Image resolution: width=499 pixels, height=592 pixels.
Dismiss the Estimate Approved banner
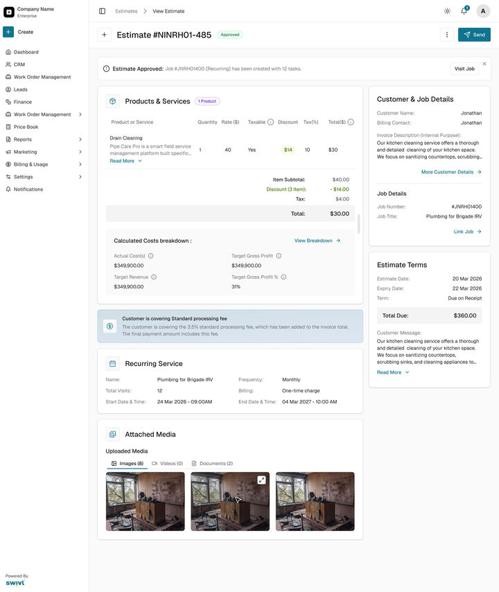[484, 64]
